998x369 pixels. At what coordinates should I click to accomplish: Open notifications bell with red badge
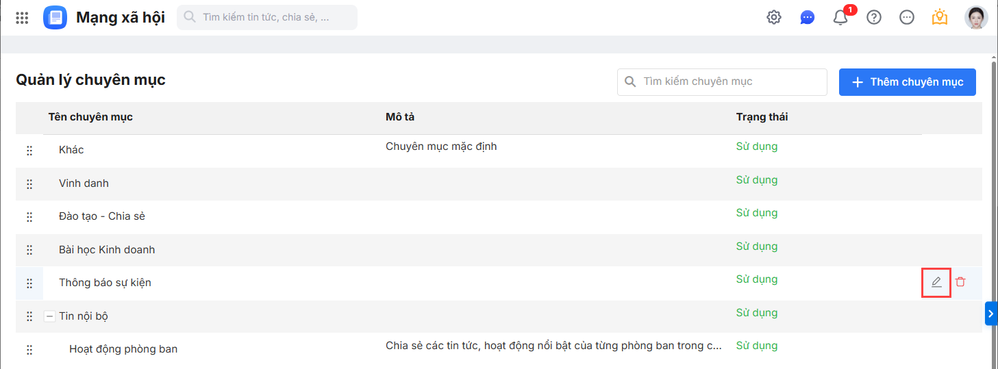[x=841, y=18]
